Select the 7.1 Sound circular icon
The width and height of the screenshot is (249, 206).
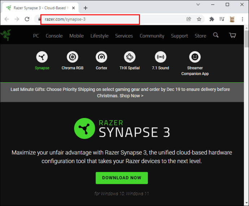click(160, 57)
